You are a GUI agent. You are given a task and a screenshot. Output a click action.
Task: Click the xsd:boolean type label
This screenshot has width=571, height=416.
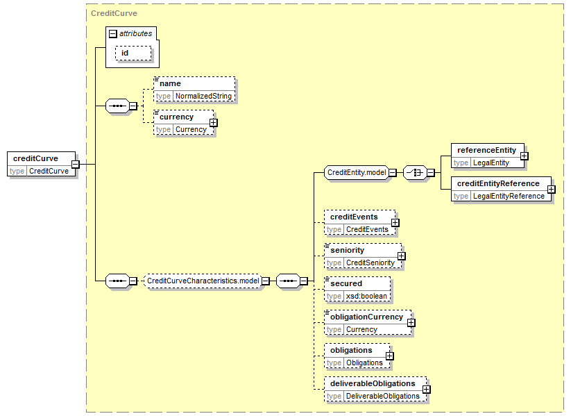(x=366, y=296)
